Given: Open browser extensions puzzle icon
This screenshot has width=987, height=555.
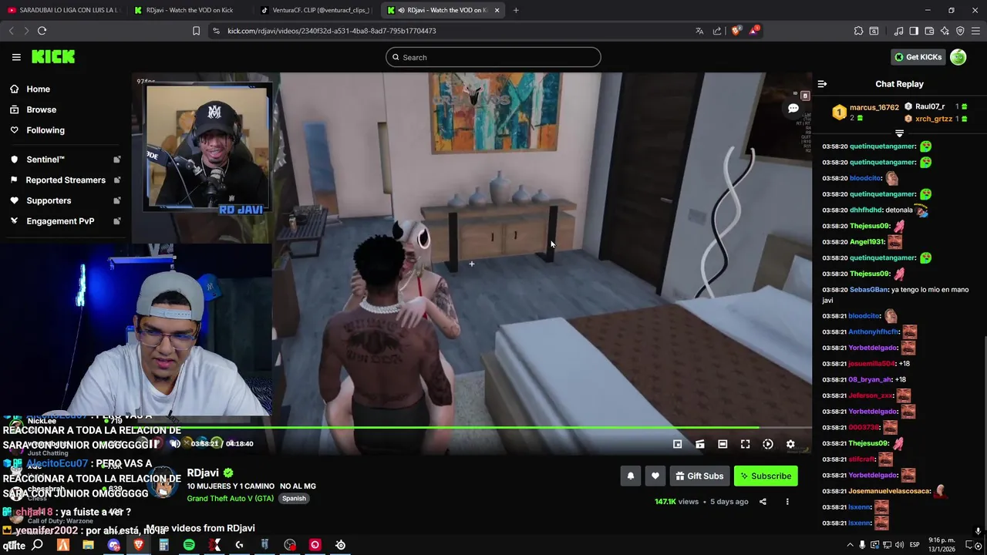Looking at the screenshot, I should (858, 31).
